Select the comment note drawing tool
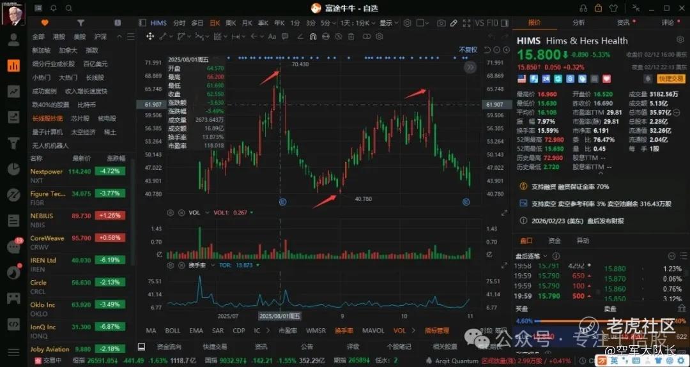Viewport: 690px width, 367px height. 285,36
